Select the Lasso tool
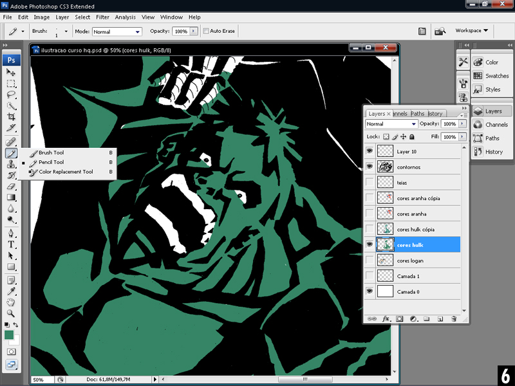Screen dimensions: 515x386 pos(12,95)
